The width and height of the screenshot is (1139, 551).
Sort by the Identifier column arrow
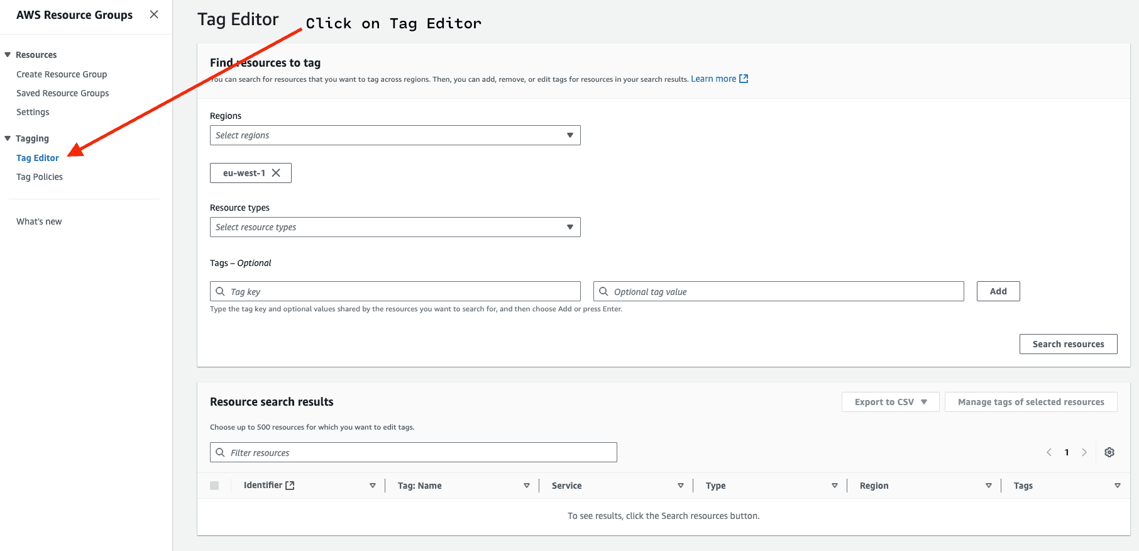(373, 486)
